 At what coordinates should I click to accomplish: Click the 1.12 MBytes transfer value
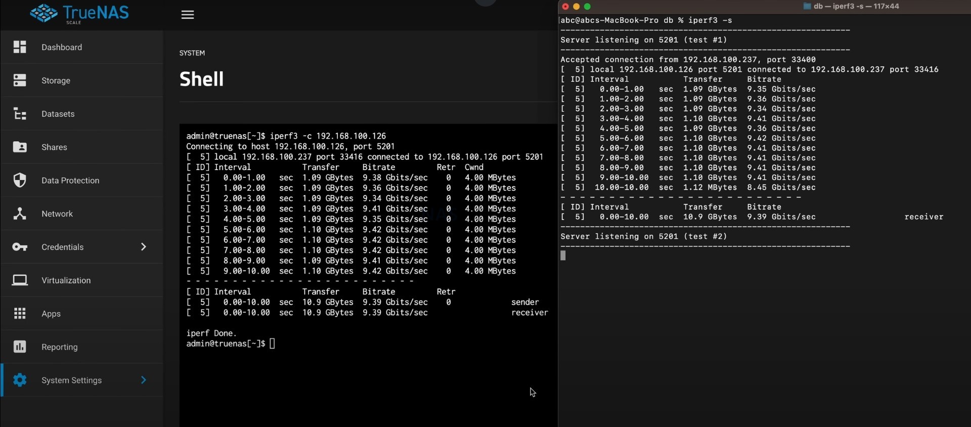(x=710, y=187)
